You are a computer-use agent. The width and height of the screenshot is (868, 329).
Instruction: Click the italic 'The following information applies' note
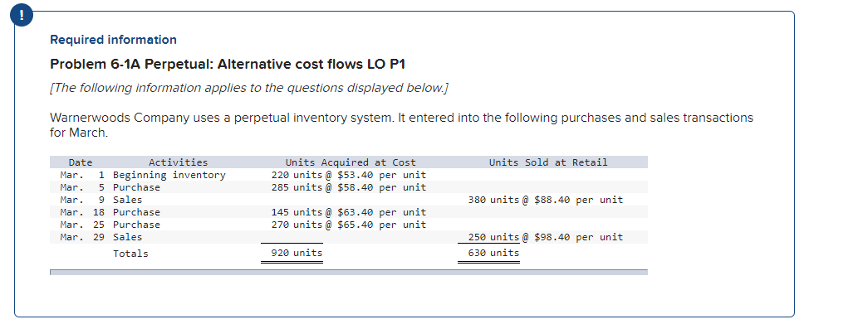(250, 89)
